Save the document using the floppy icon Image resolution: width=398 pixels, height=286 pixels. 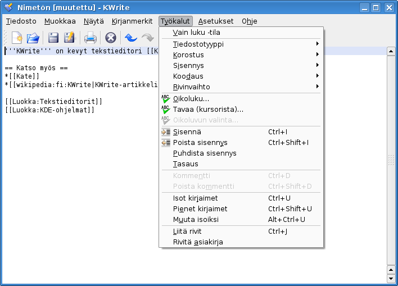tap(53, 38)
